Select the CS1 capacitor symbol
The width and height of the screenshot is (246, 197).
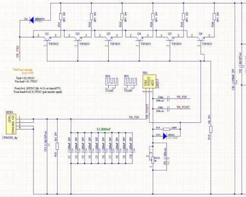(47, 145)
